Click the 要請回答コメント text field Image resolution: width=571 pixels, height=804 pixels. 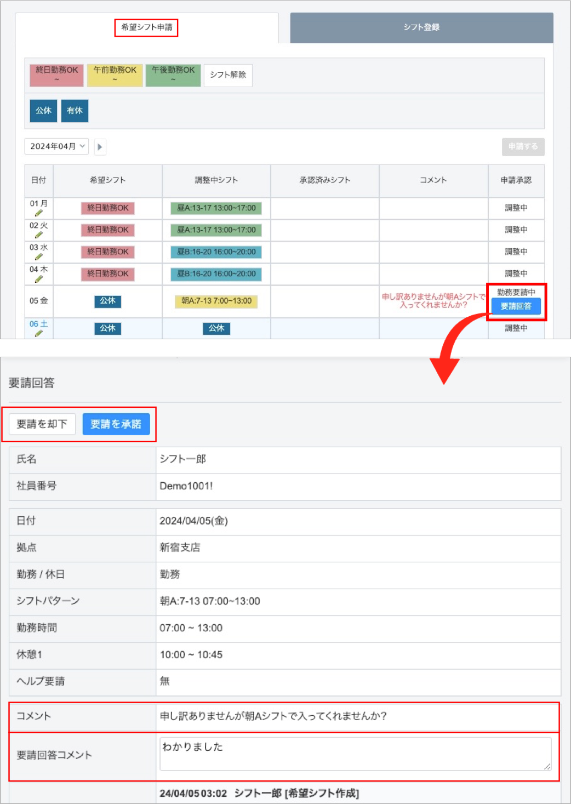pos(355,754)
